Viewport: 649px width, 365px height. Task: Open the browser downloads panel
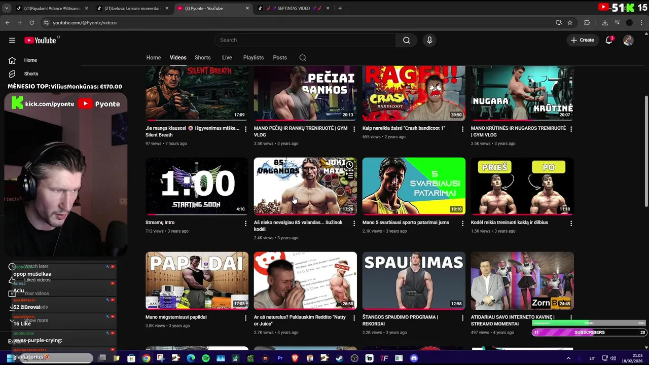tap(605, 22)
